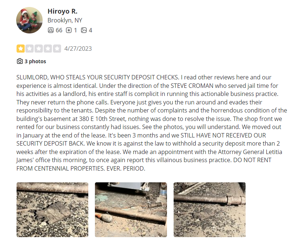Click the second empty rating star

29,49
